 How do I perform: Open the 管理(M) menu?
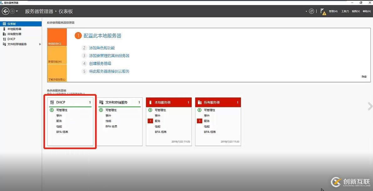coord(333,12)
